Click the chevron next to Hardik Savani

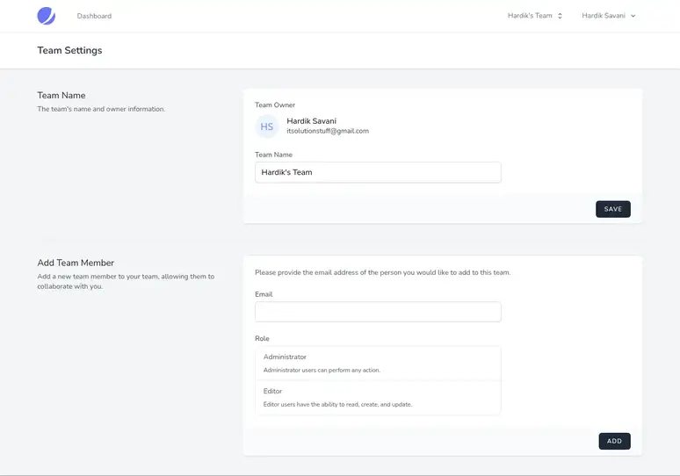point(633,16)
